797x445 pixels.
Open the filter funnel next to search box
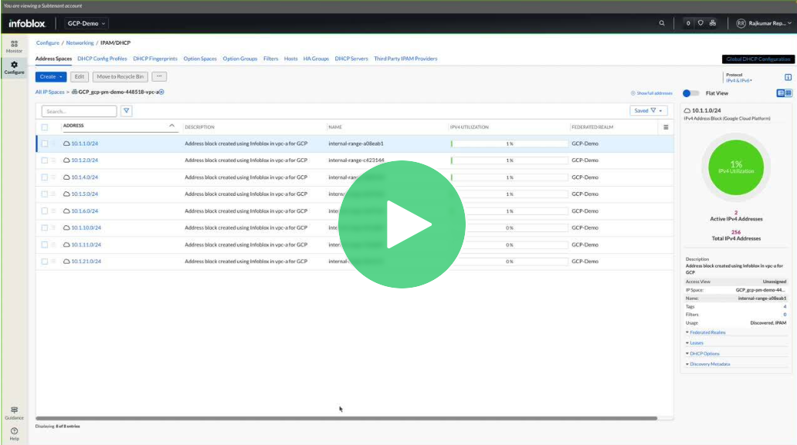click(127, 111)
